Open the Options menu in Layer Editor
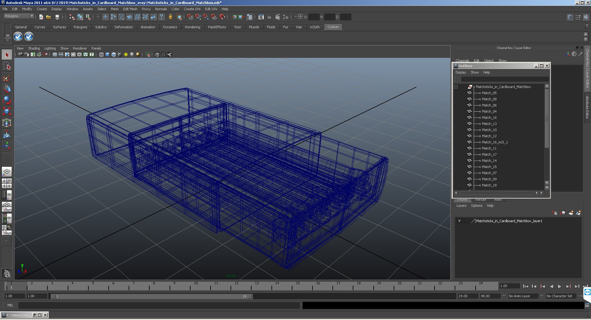This screenshot has height=320, width=591. tap(476, 206)
